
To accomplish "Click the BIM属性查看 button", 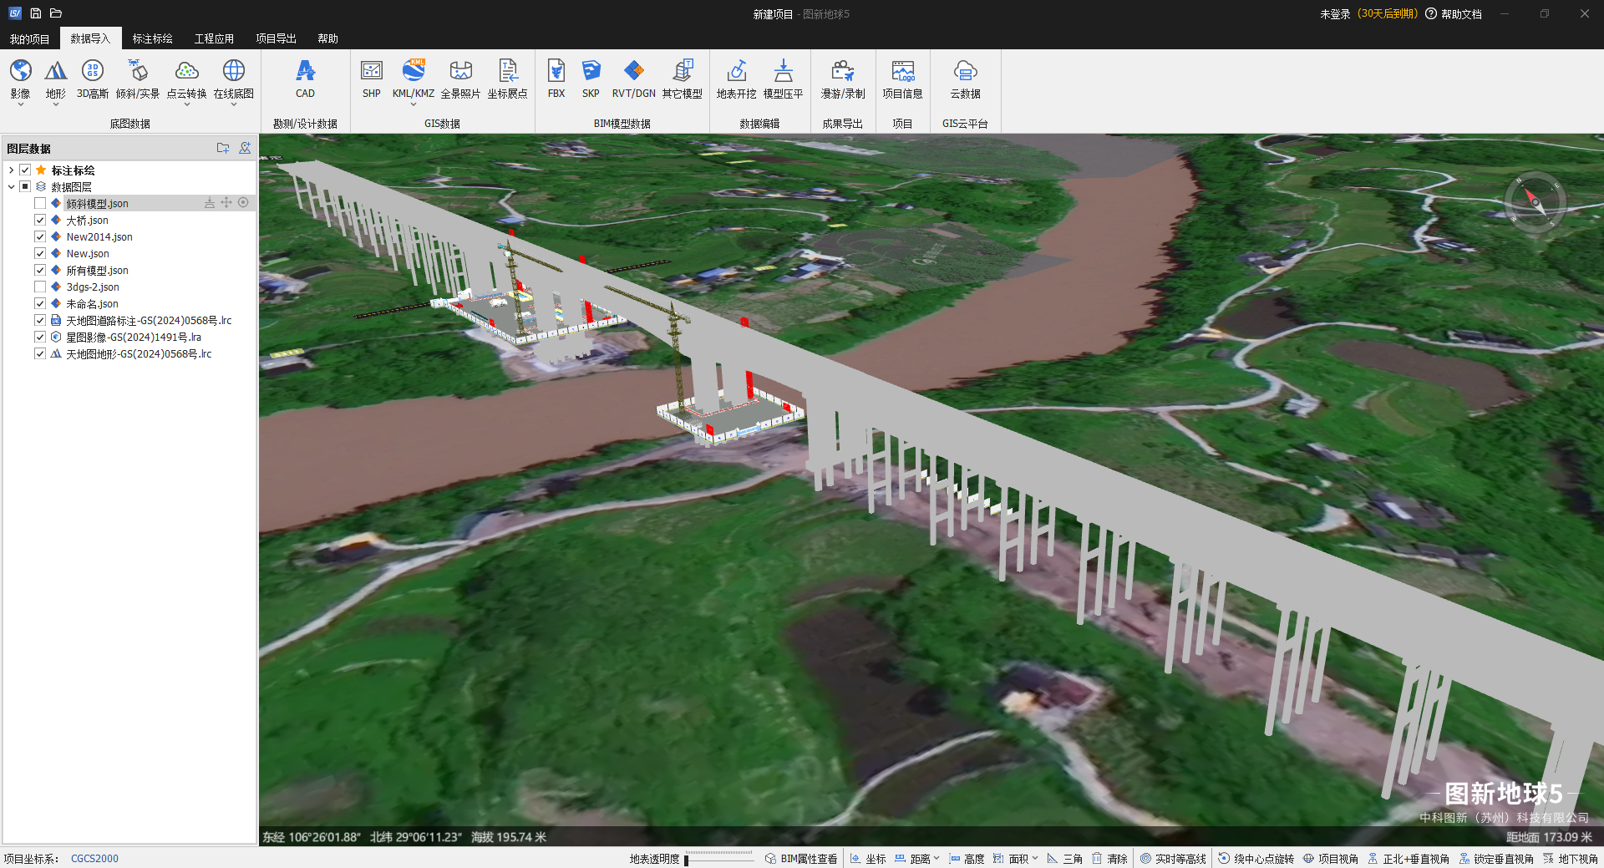I will click(801, 859).
